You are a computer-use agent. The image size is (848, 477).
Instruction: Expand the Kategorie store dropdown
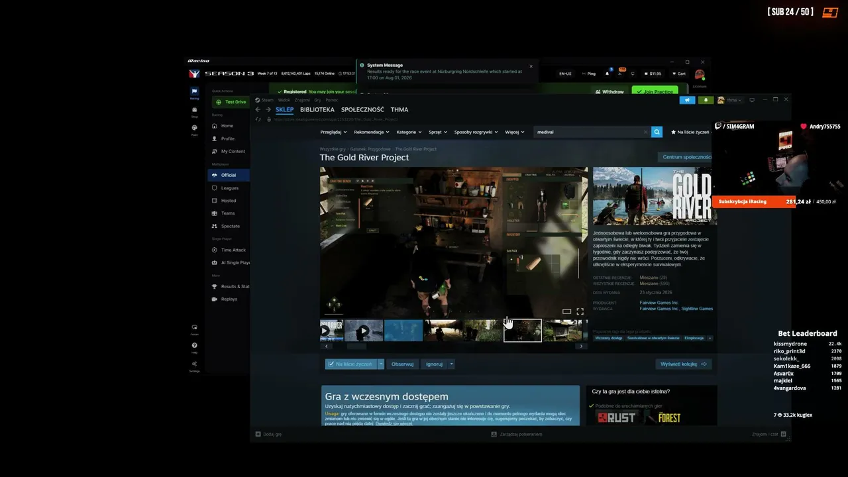[409, 132]
